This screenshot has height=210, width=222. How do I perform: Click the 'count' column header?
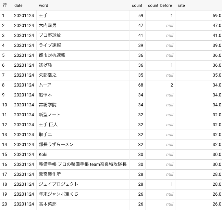pyautogui.click(x=137, y=5)
